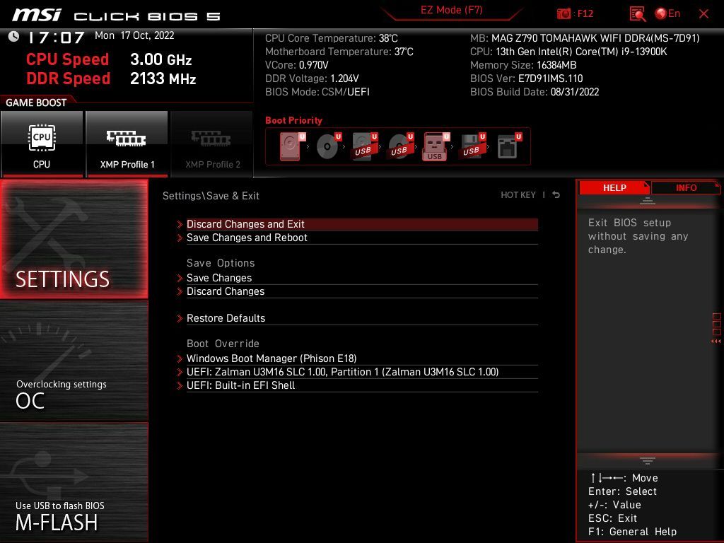
Task: Select Discard Changes and Exit
Action: [x=362, y=224]
